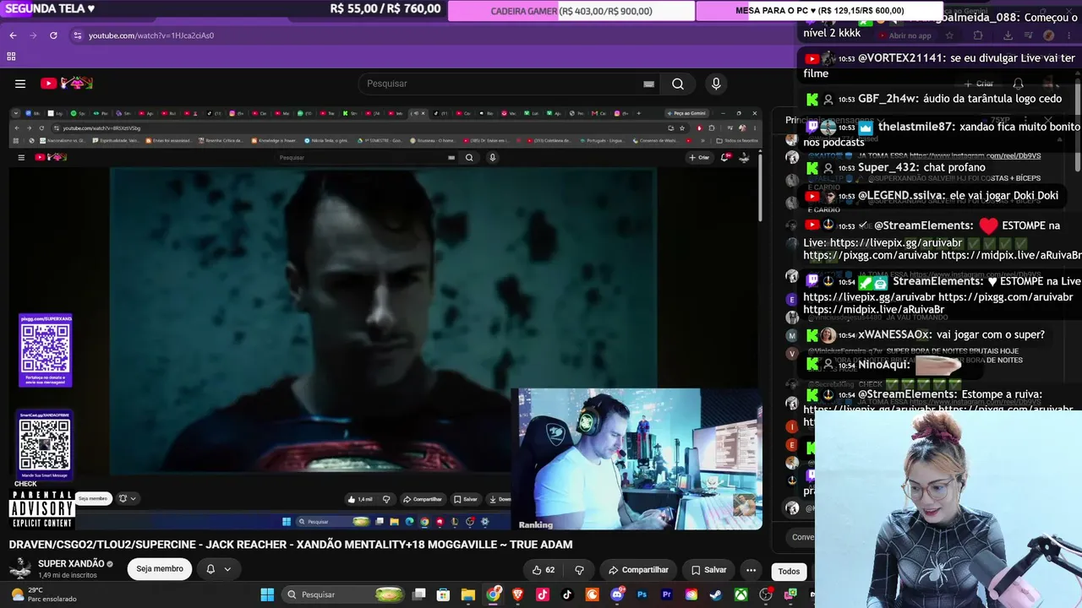Open the on-screen keyboard icon in search box
The image size is (1082, 608).
point(648,84)
